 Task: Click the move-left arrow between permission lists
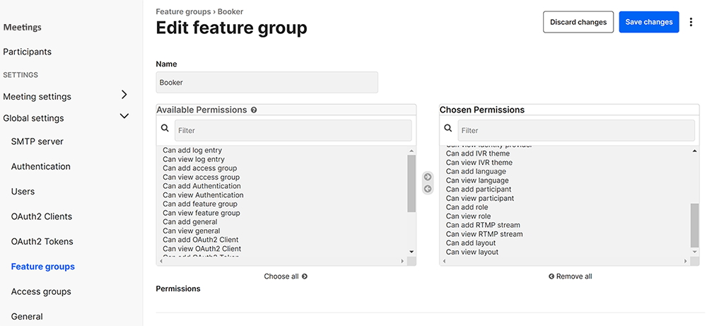tap(428, 189)
